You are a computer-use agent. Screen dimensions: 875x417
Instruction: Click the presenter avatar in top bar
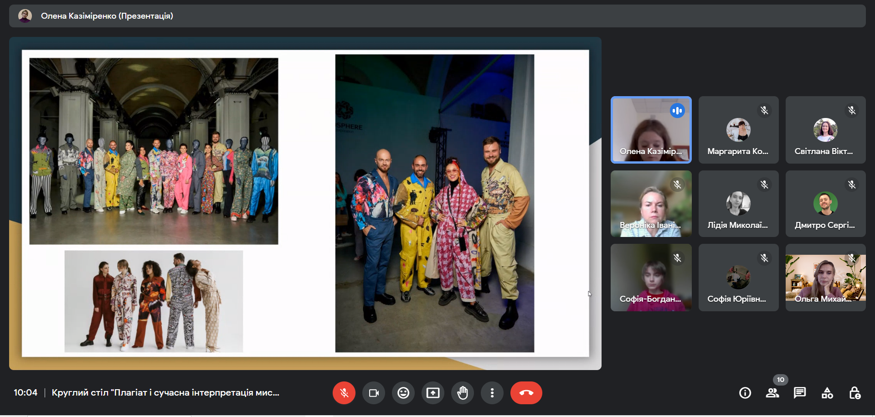[x=25, y=16]
